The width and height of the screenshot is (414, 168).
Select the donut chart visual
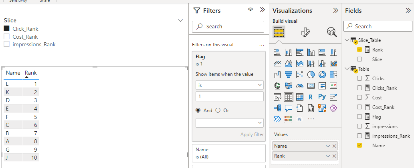322,75
